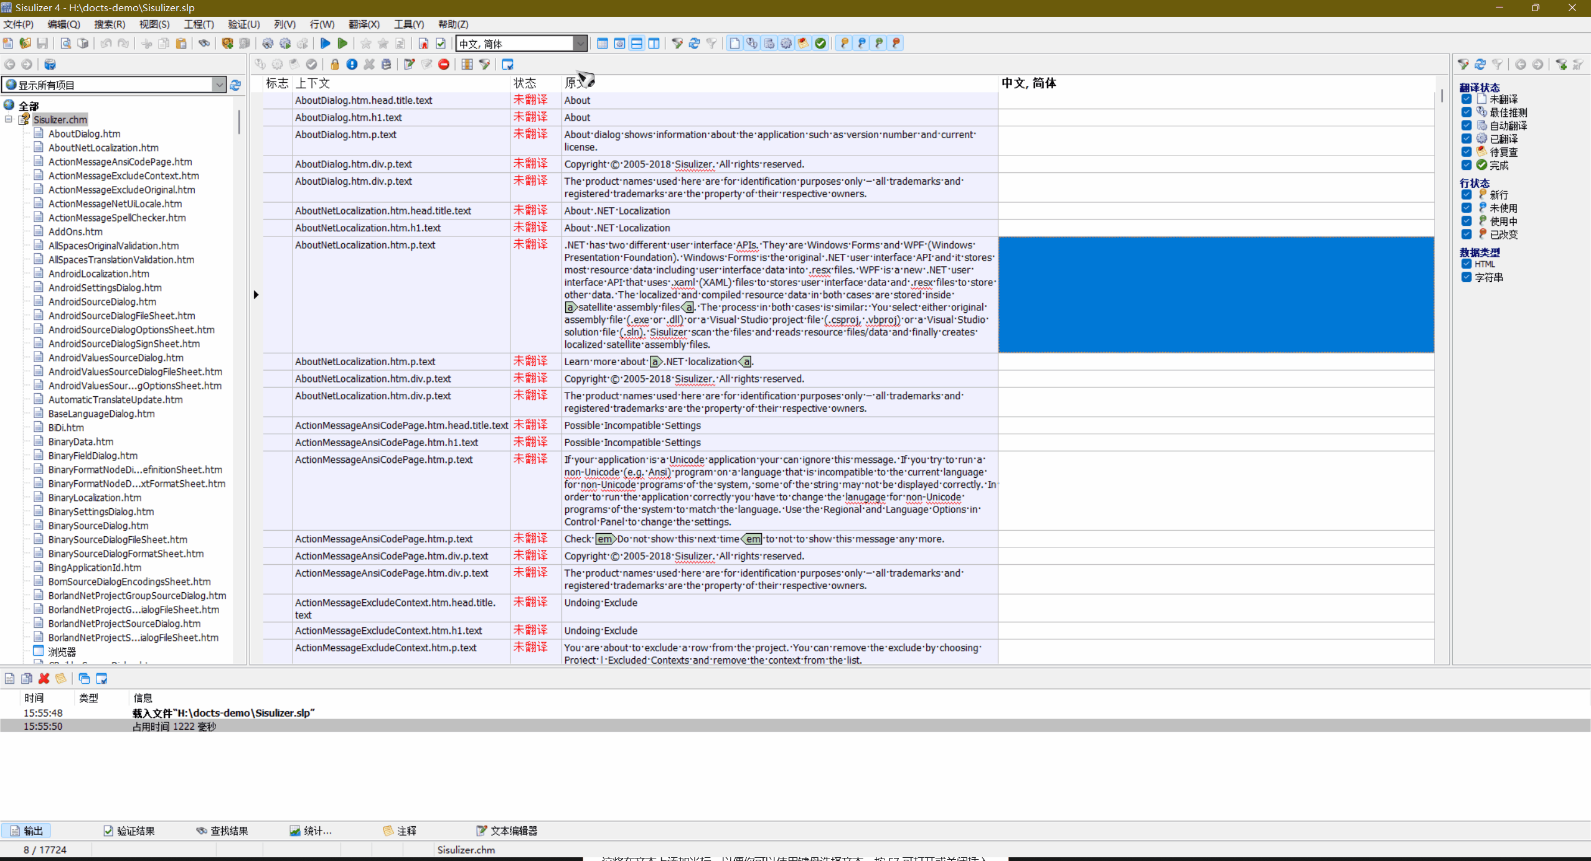Click the save project disk icon
This screenshot has width=1591, height=861.
[x=42, y=43]
